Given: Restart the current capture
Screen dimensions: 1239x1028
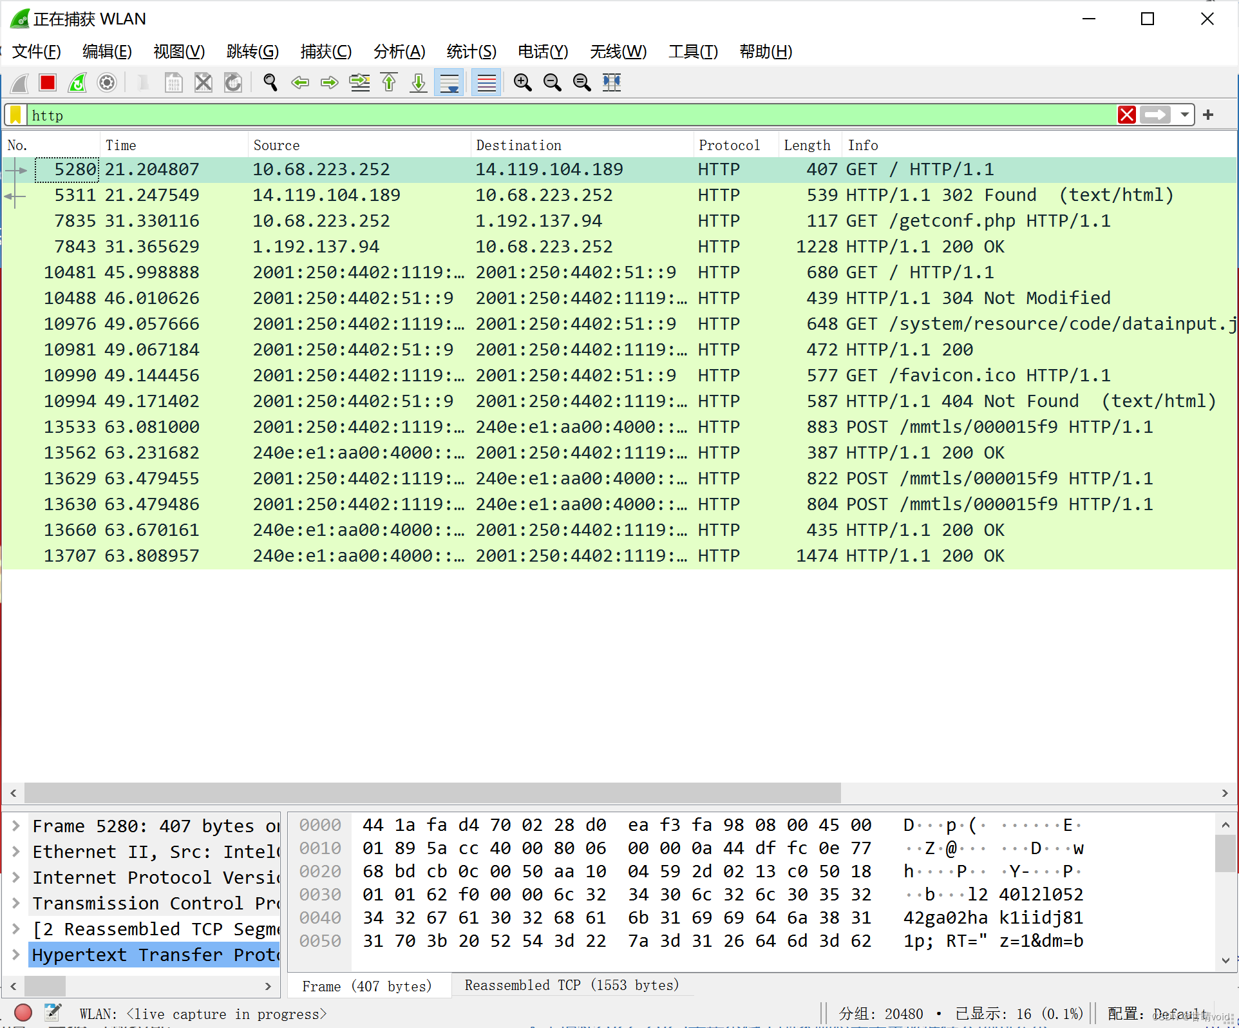Looking at the screenshot, I should pos(77,82).
